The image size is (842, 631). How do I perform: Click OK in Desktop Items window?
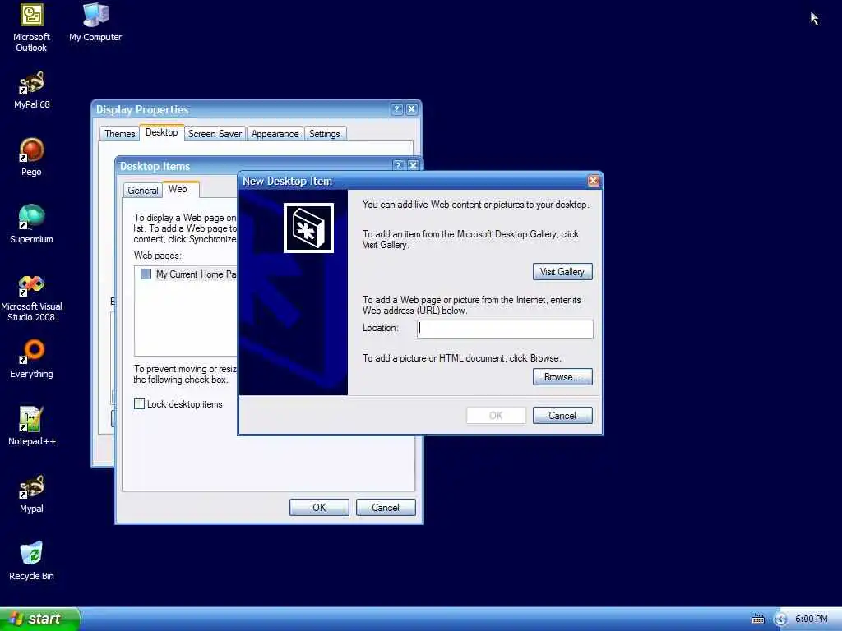319,507
